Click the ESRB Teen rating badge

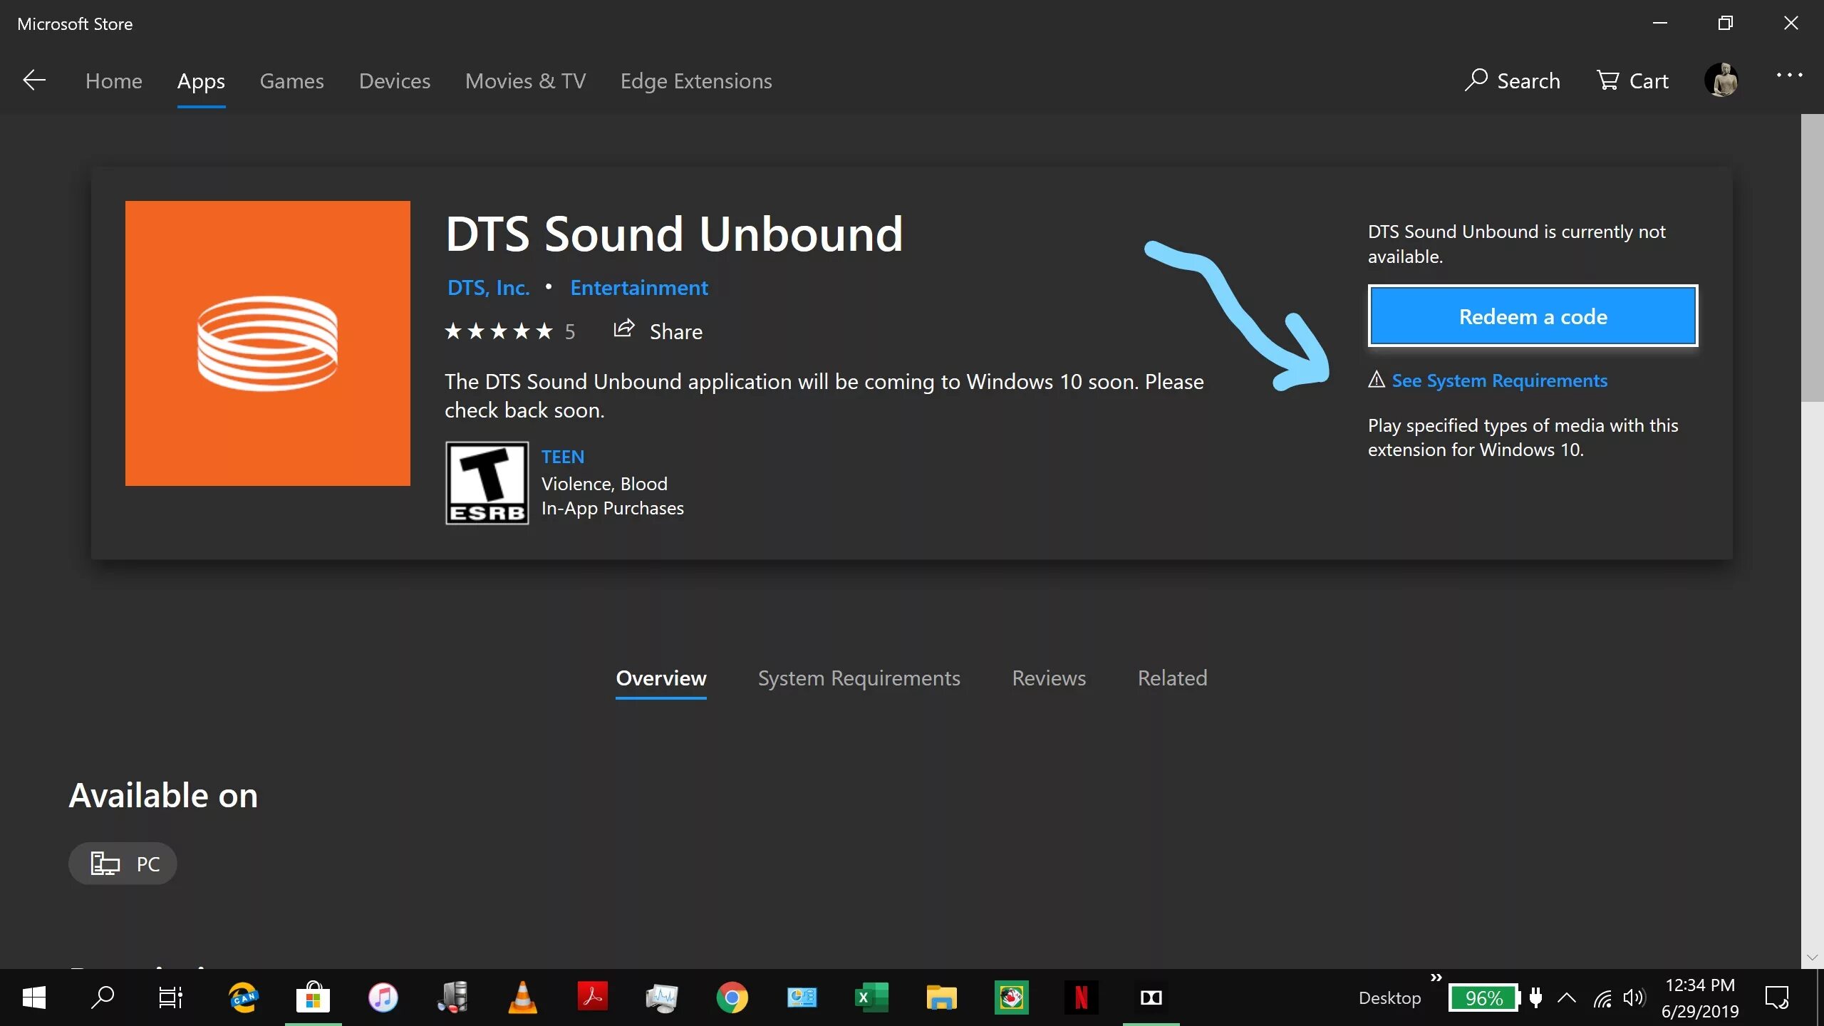point(487,483)
